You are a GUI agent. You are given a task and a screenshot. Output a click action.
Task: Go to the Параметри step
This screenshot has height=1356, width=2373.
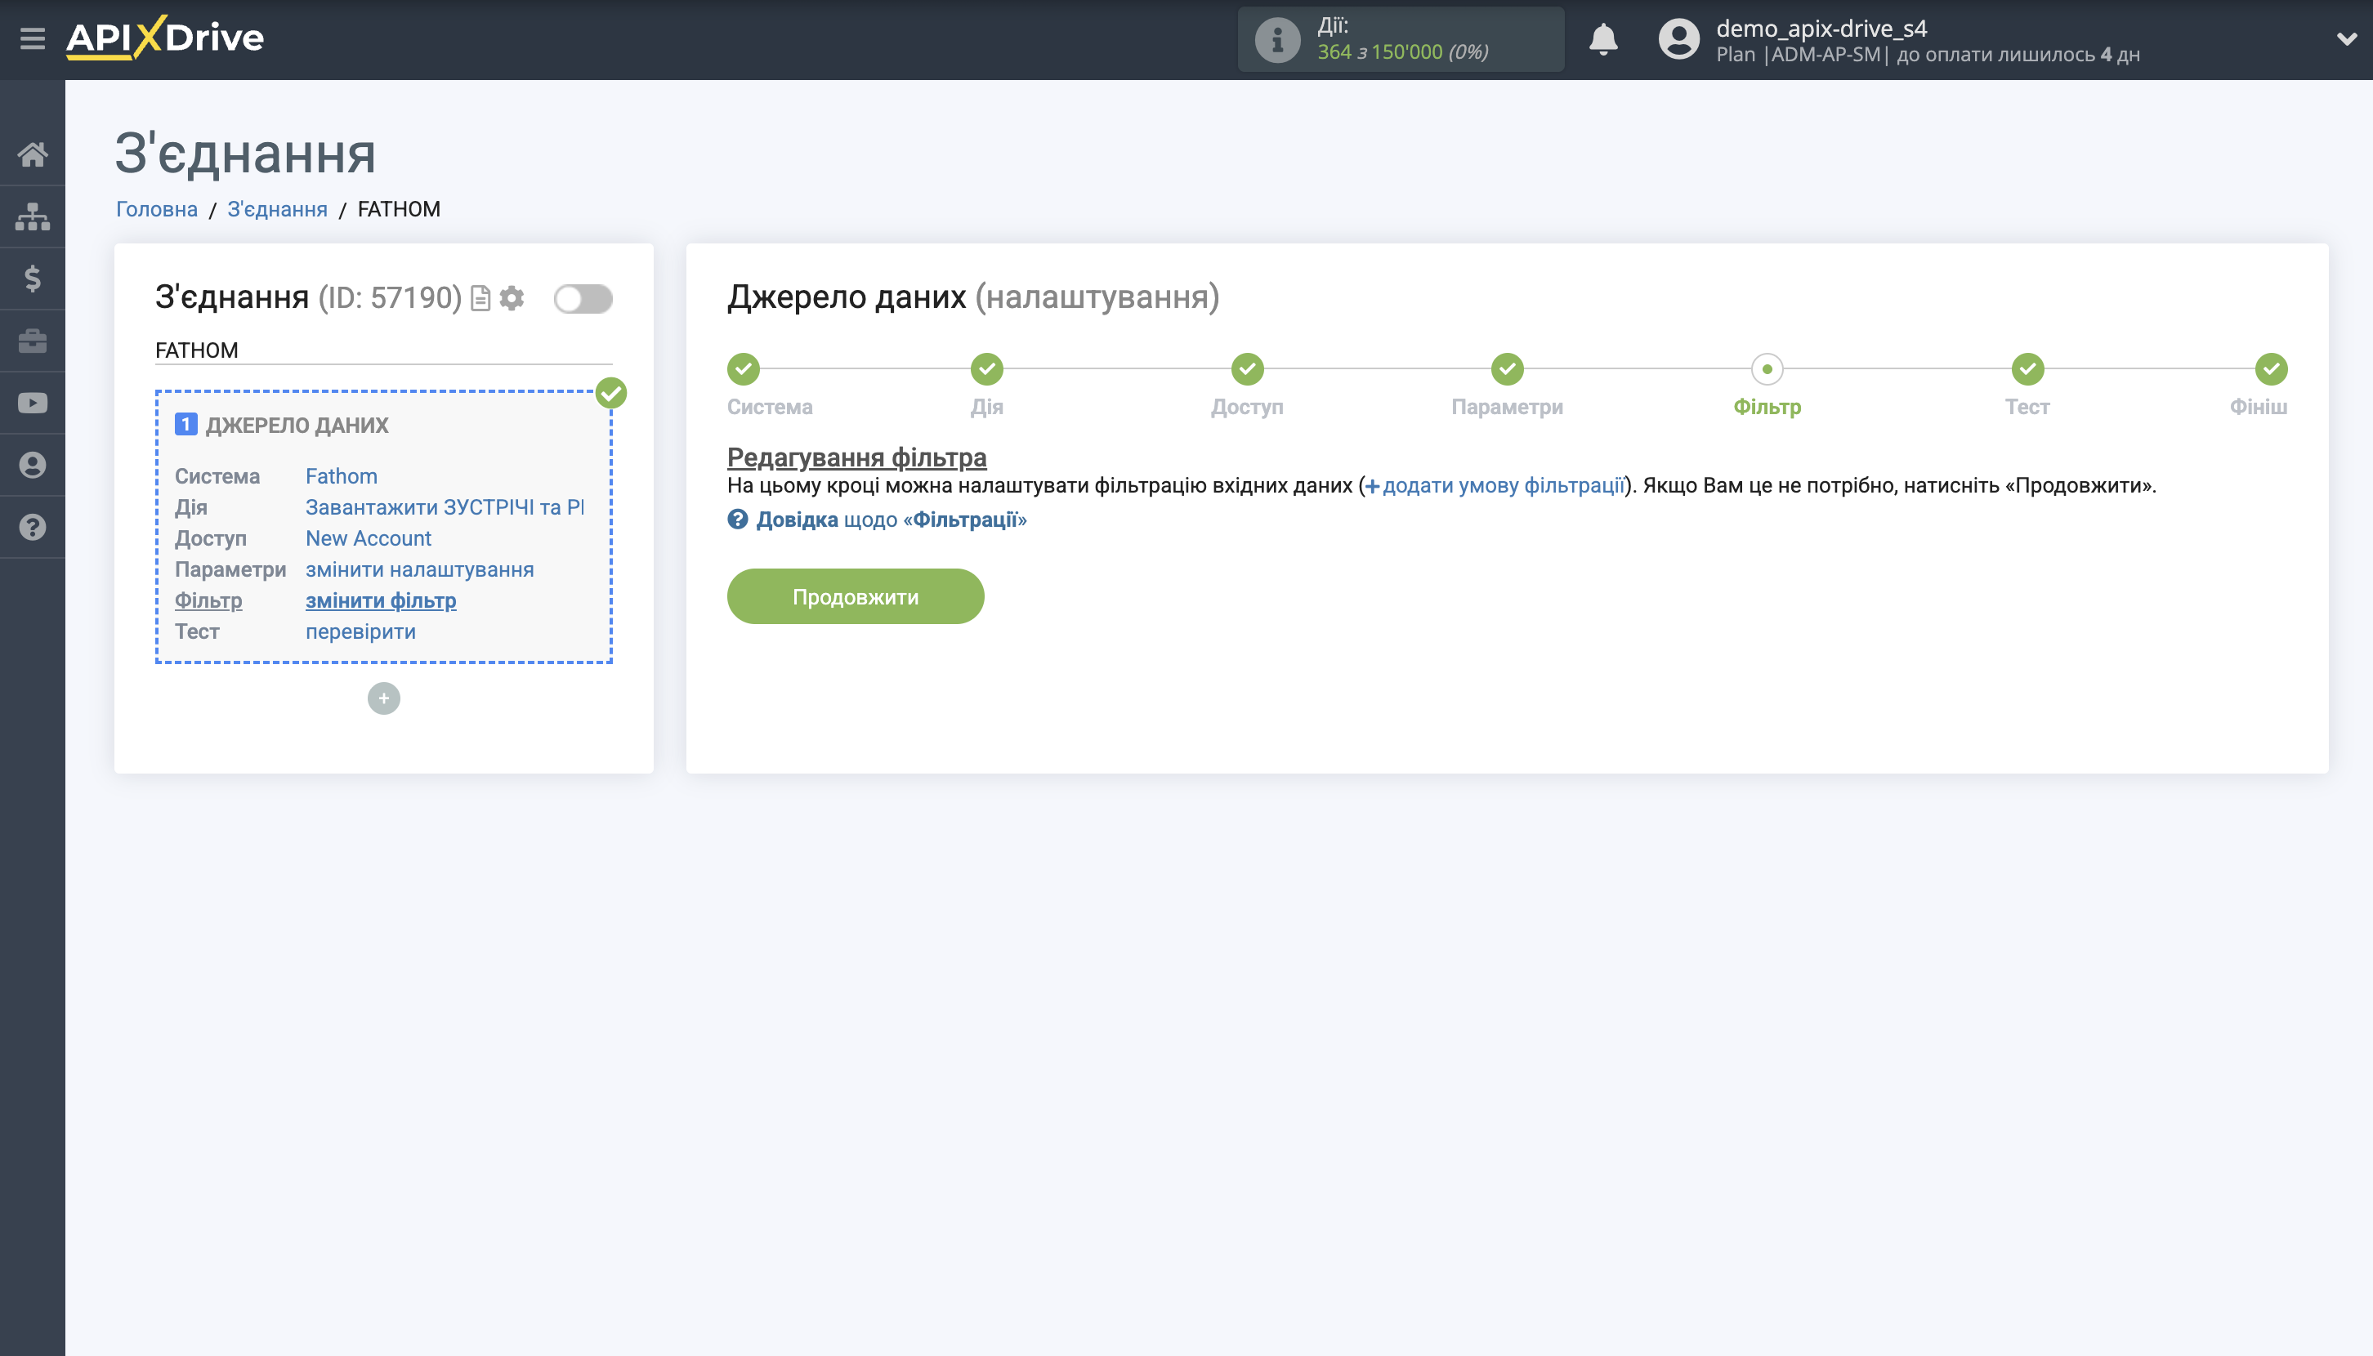click(x=1507, y=370)
